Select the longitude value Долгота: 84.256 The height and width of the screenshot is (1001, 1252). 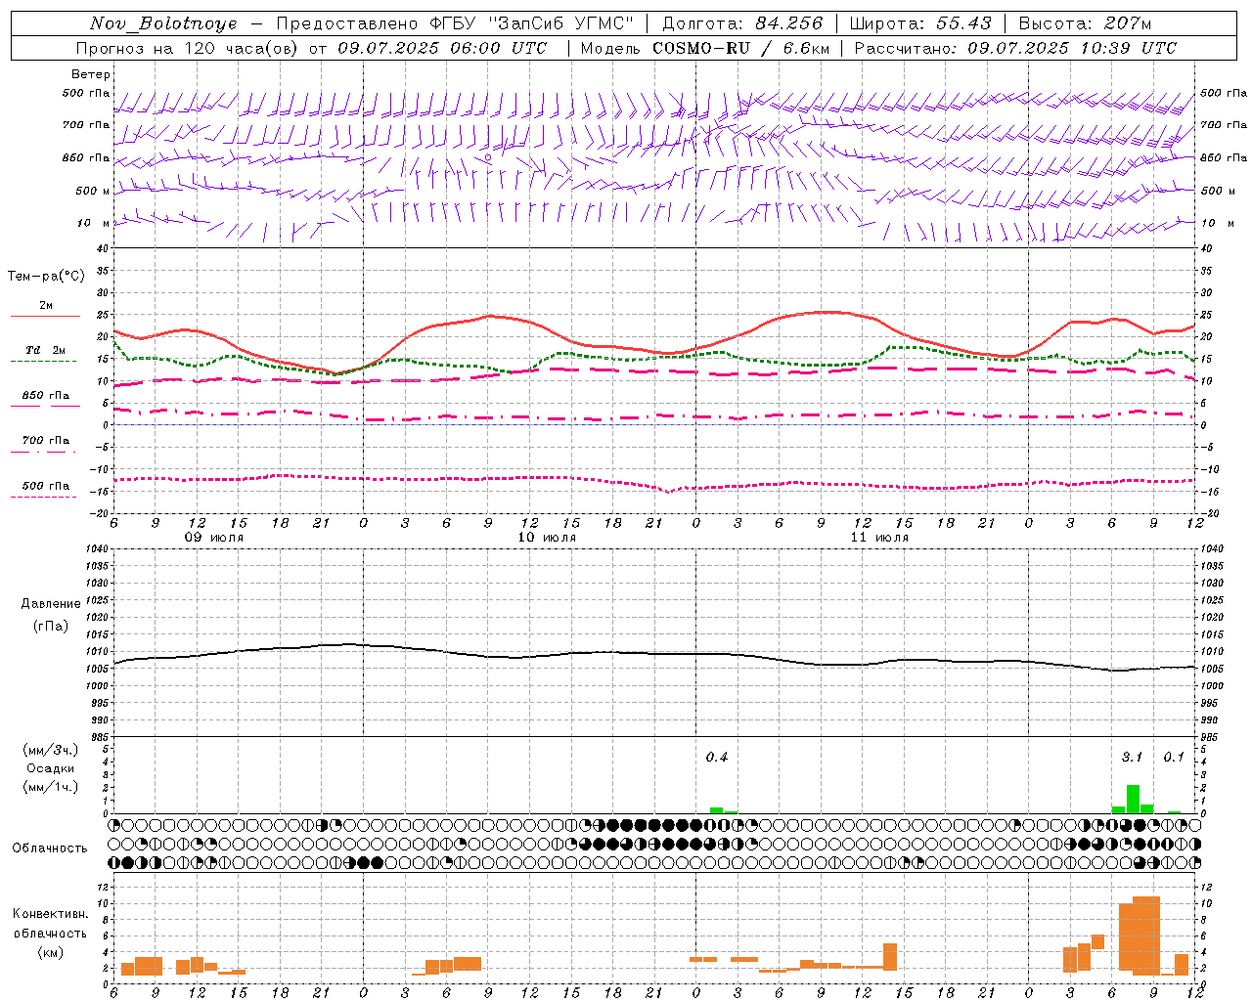742,23
